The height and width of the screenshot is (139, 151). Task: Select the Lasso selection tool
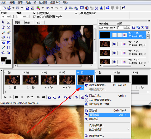pyautogui.click(x=9, y=37)
